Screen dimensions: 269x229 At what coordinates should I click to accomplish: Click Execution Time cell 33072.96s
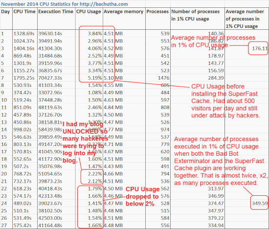tap(50, 93)
